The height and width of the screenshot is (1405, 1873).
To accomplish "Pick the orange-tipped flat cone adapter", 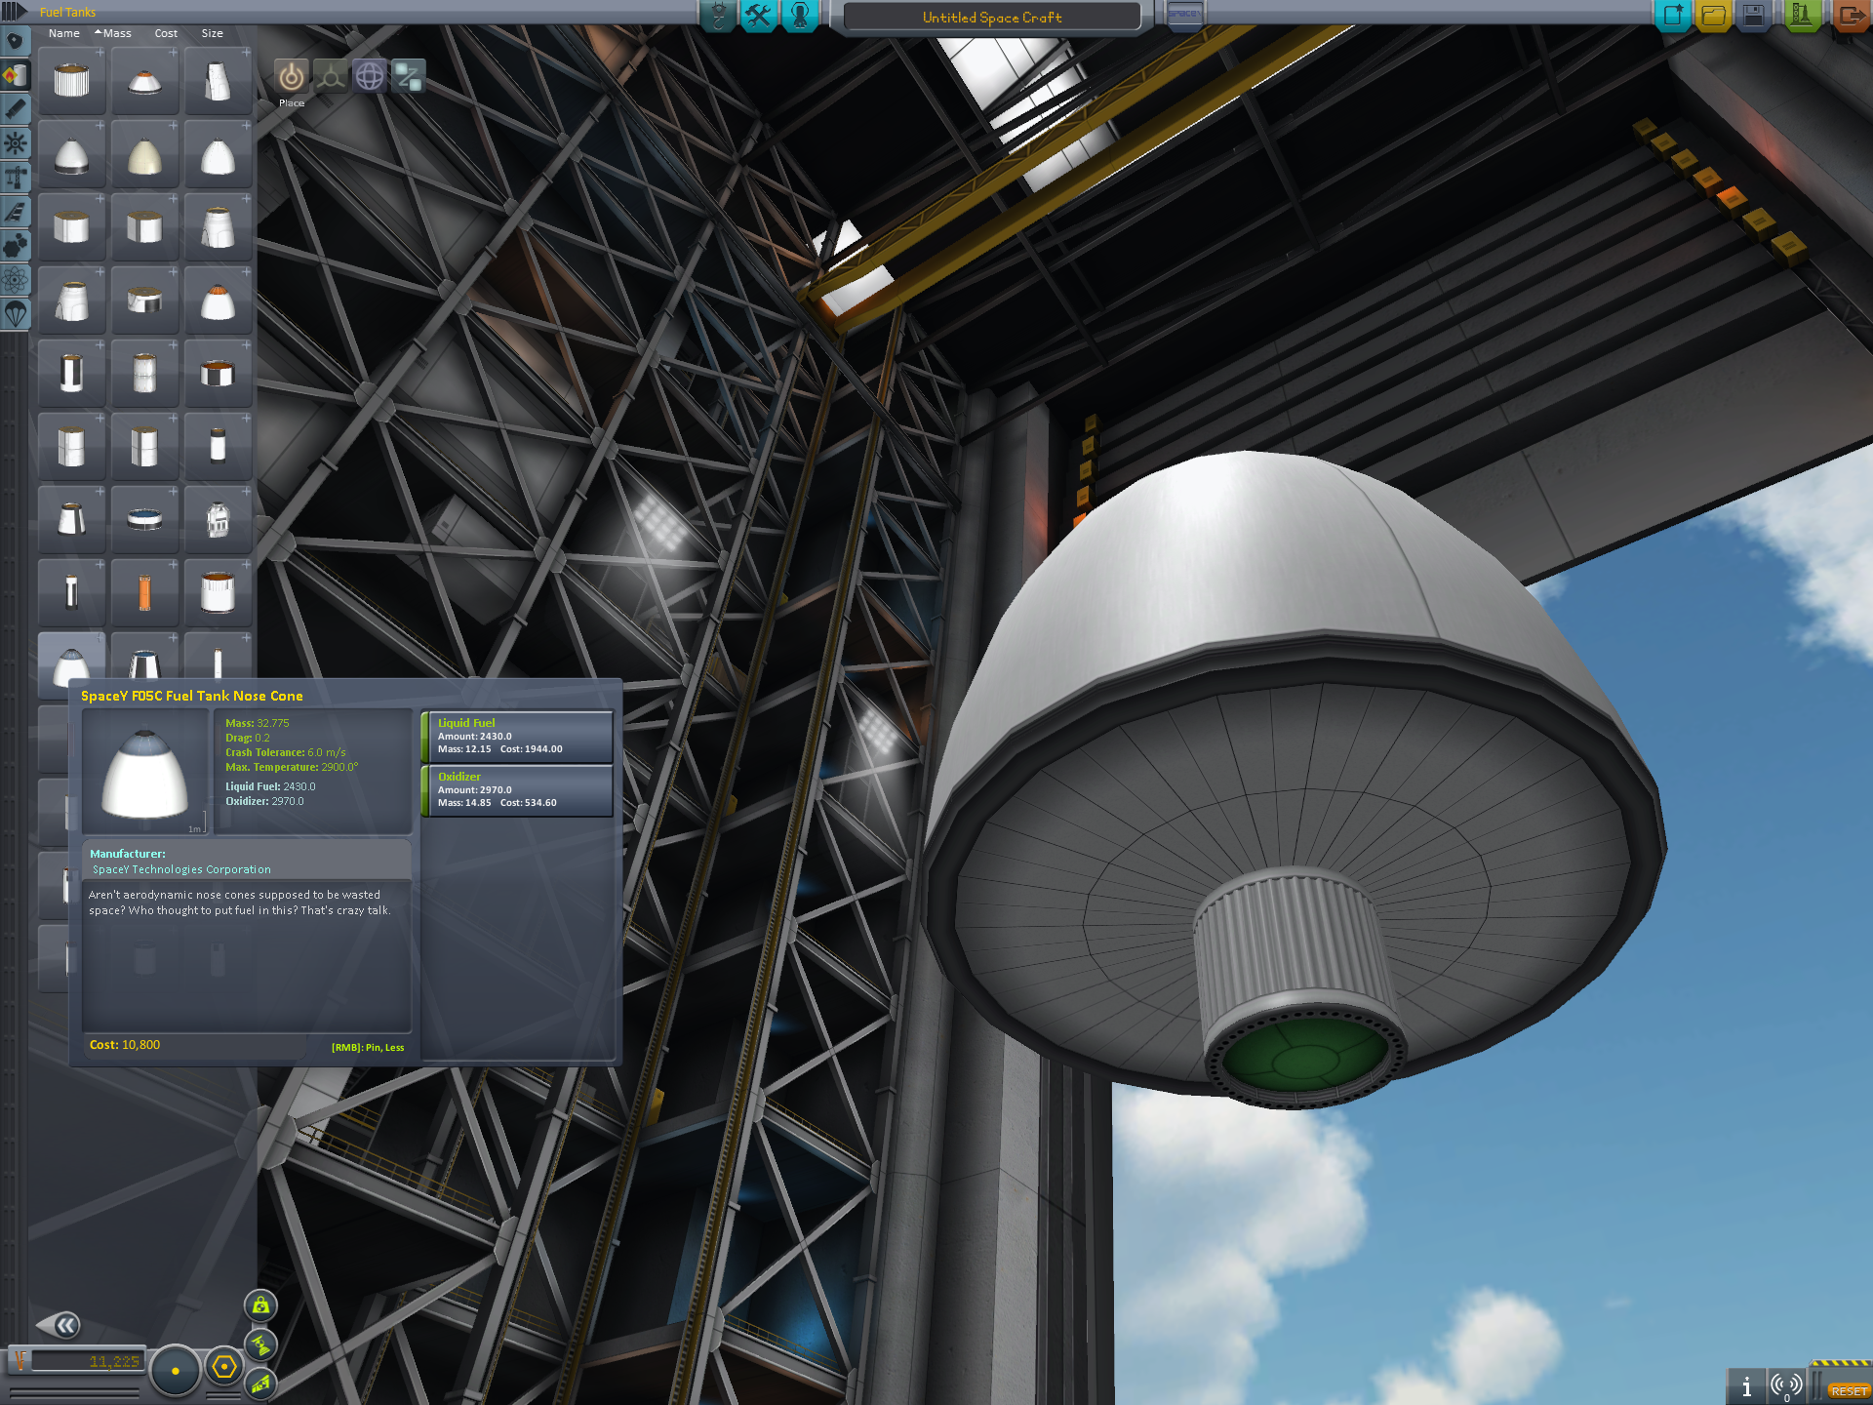I will coord(144,81).
